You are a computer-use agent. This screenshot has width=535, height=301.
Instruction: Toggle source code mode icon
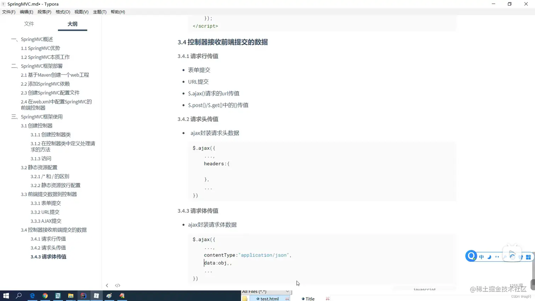point(117,285)
